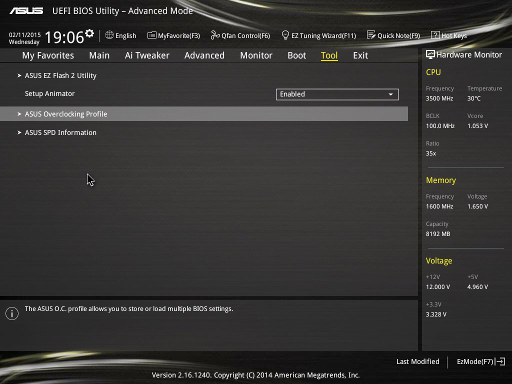Click the O.C. profile help description text
Screen dimensions: 512x384
click(129, 309)
